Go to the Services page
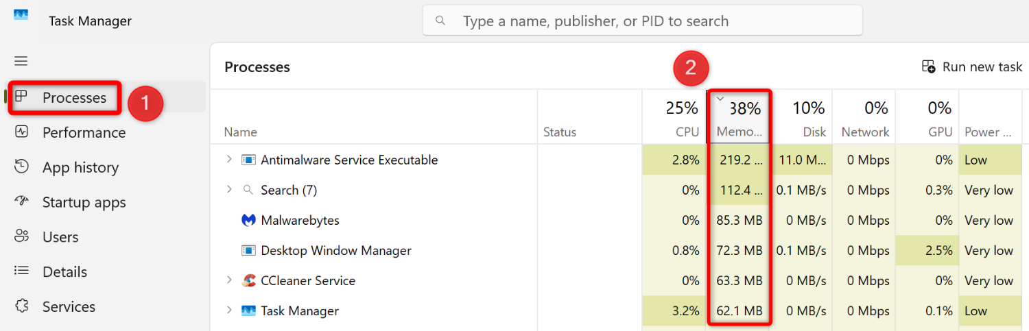 coord(69,306)
